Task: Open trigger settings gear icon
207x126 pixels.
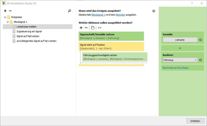Action: point(154,11)
